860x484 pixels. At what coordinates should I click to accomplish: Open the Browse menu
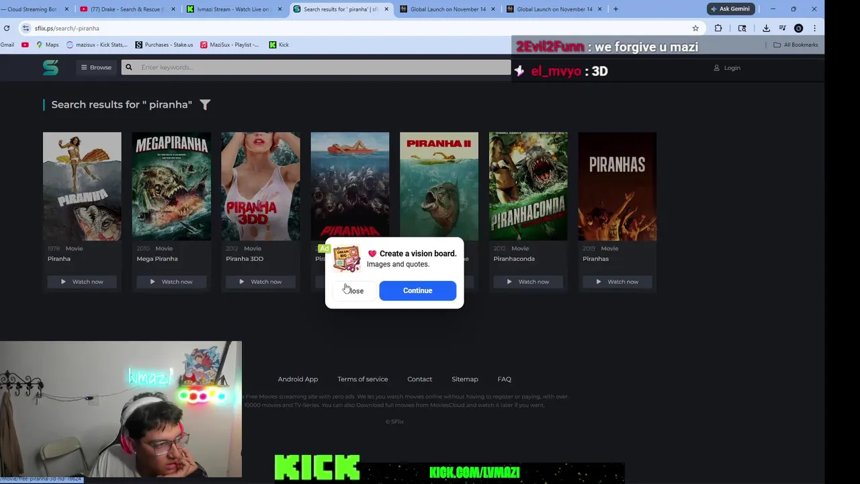[x=96, y=67]
